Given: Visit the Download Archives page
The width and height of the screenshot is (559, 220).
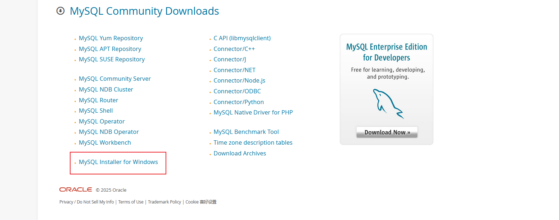Looking at the screenshot, I should pos(240,153).
